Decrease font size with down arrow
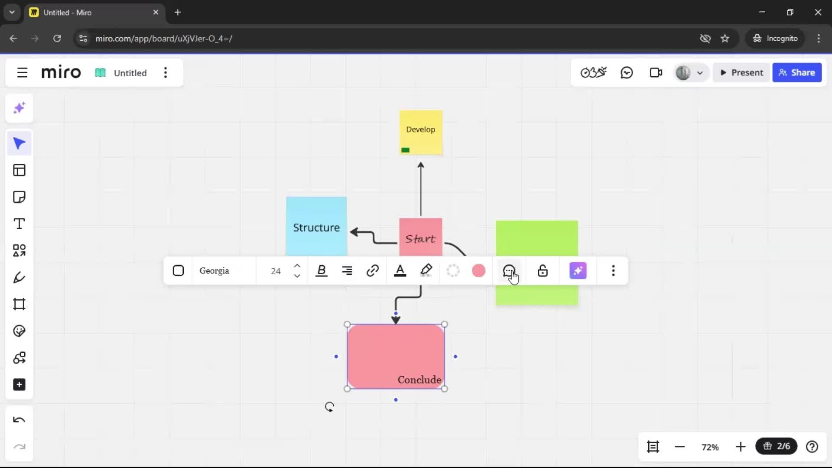Screen dimensions: 832x468 (x=297, y=276)
